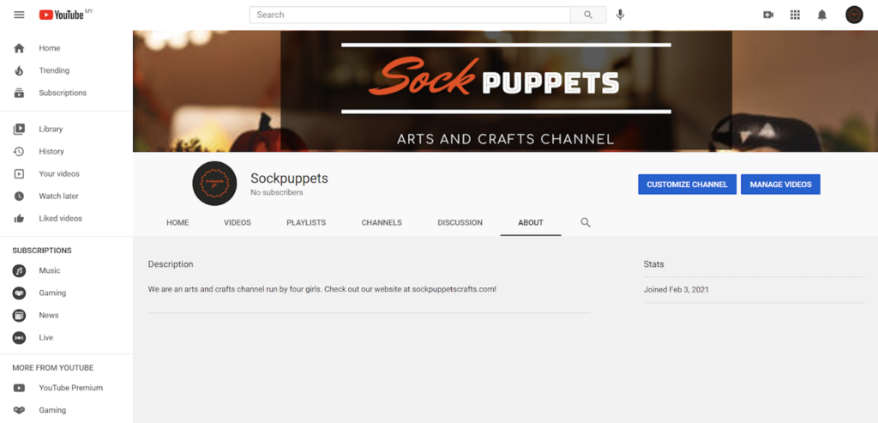Search within channel using magnifier icon
The width and height of the screenshot is (878, 423).
[x=586, y=222]
